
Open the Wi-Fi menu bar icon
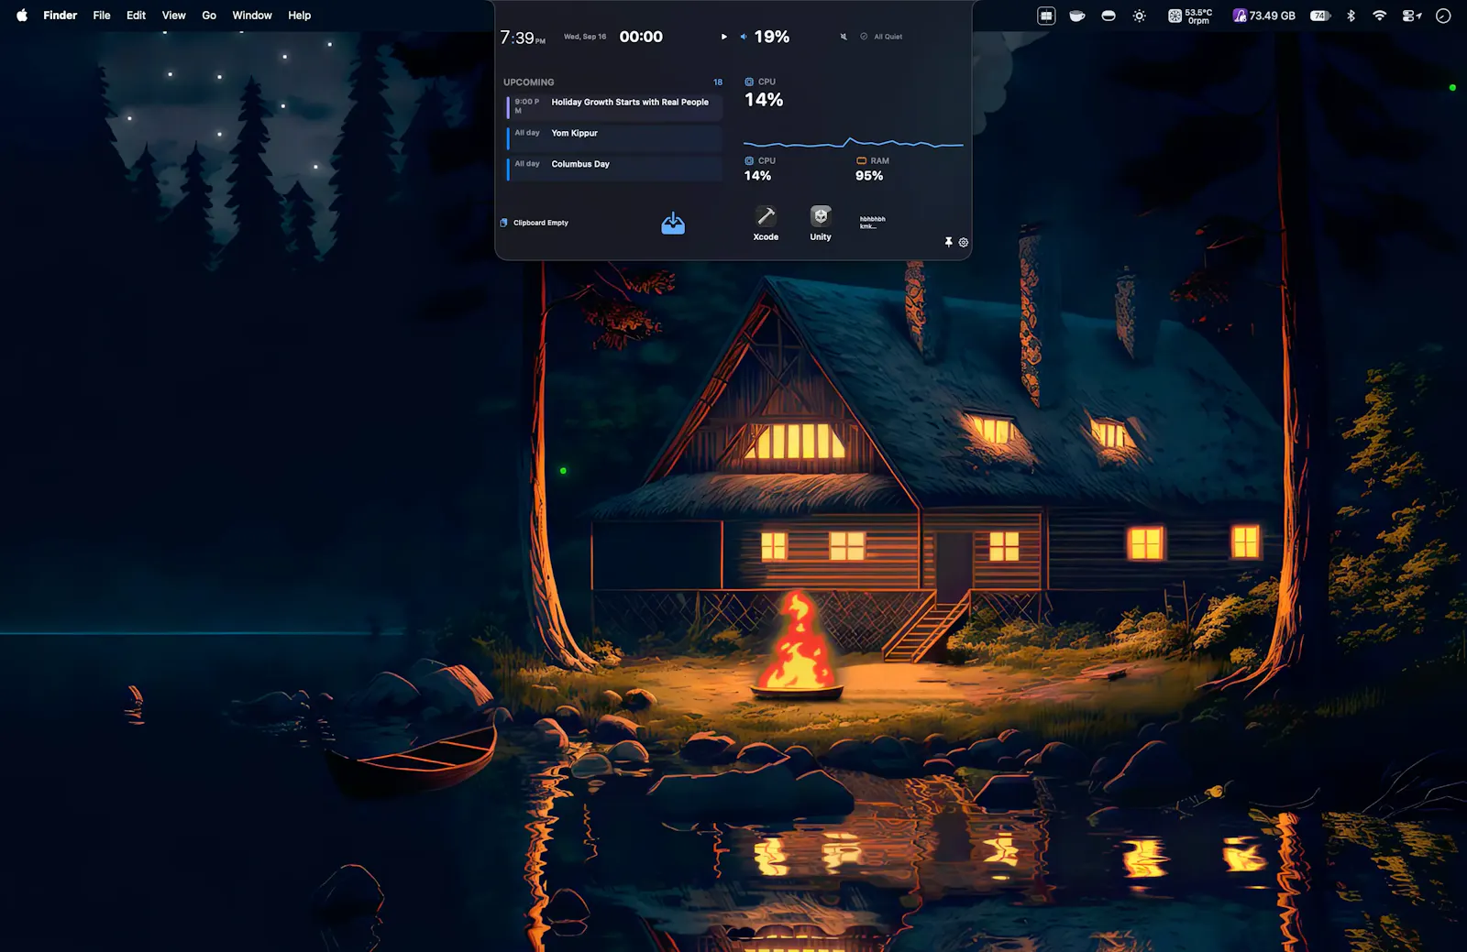click(1380, 16)
